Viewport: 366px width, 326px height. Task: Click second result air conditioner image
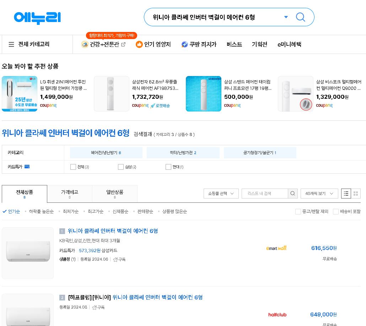point(28,310)
